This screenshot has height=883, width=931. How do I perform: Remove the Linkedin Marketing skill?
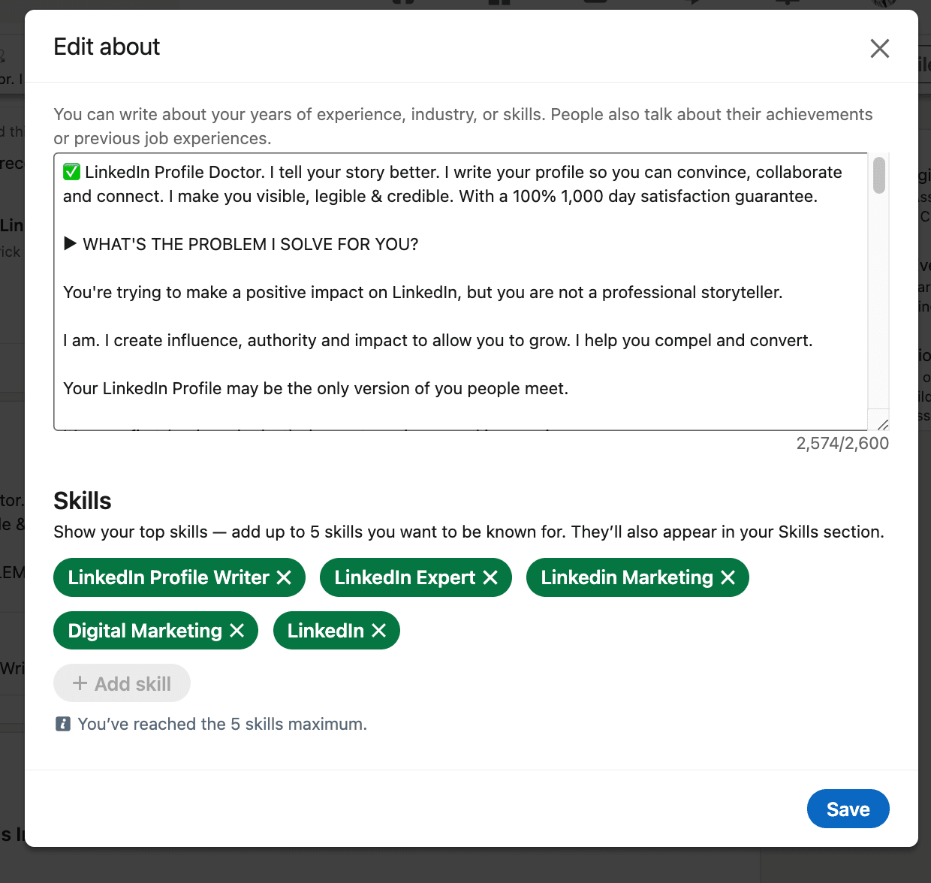pyautogui.click(x=728, y=577)
